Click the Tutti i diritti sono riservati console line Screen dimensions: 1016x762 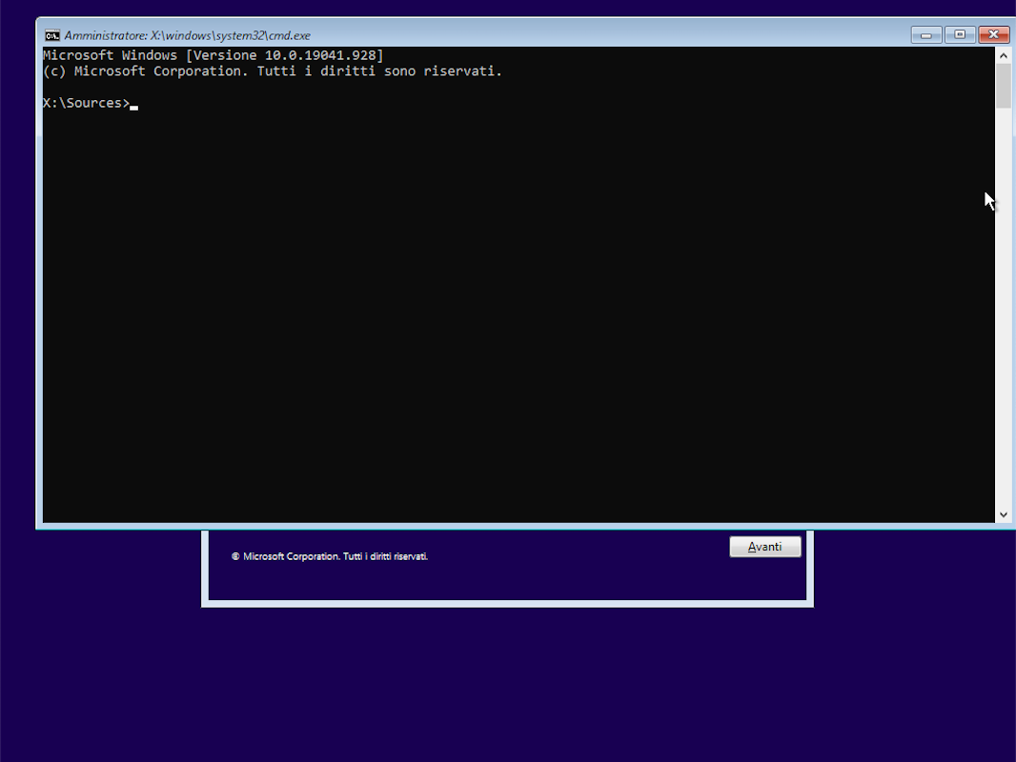pyautogui.click(x=273, y=71)
